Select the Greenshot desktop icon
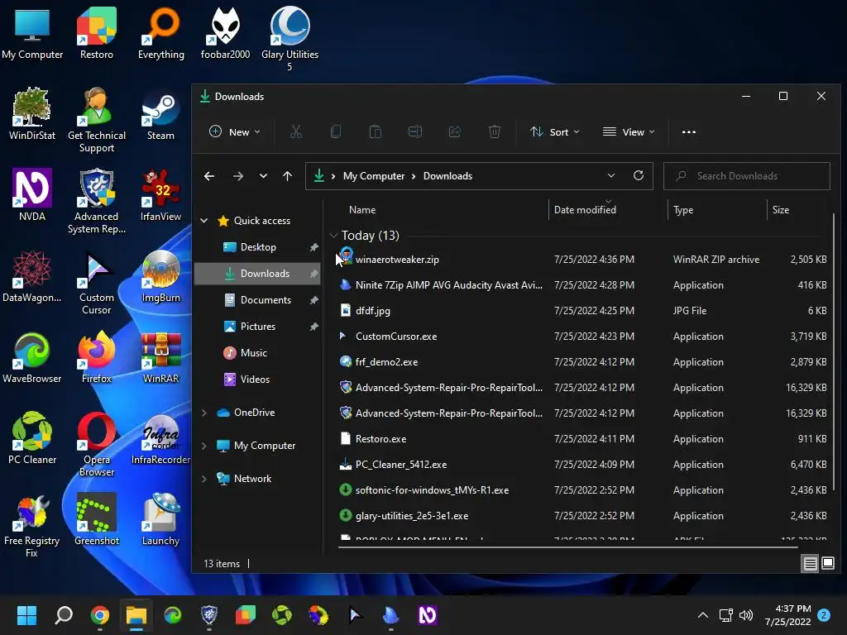This screenshot has width=847, height=635. tap(96, 519)
